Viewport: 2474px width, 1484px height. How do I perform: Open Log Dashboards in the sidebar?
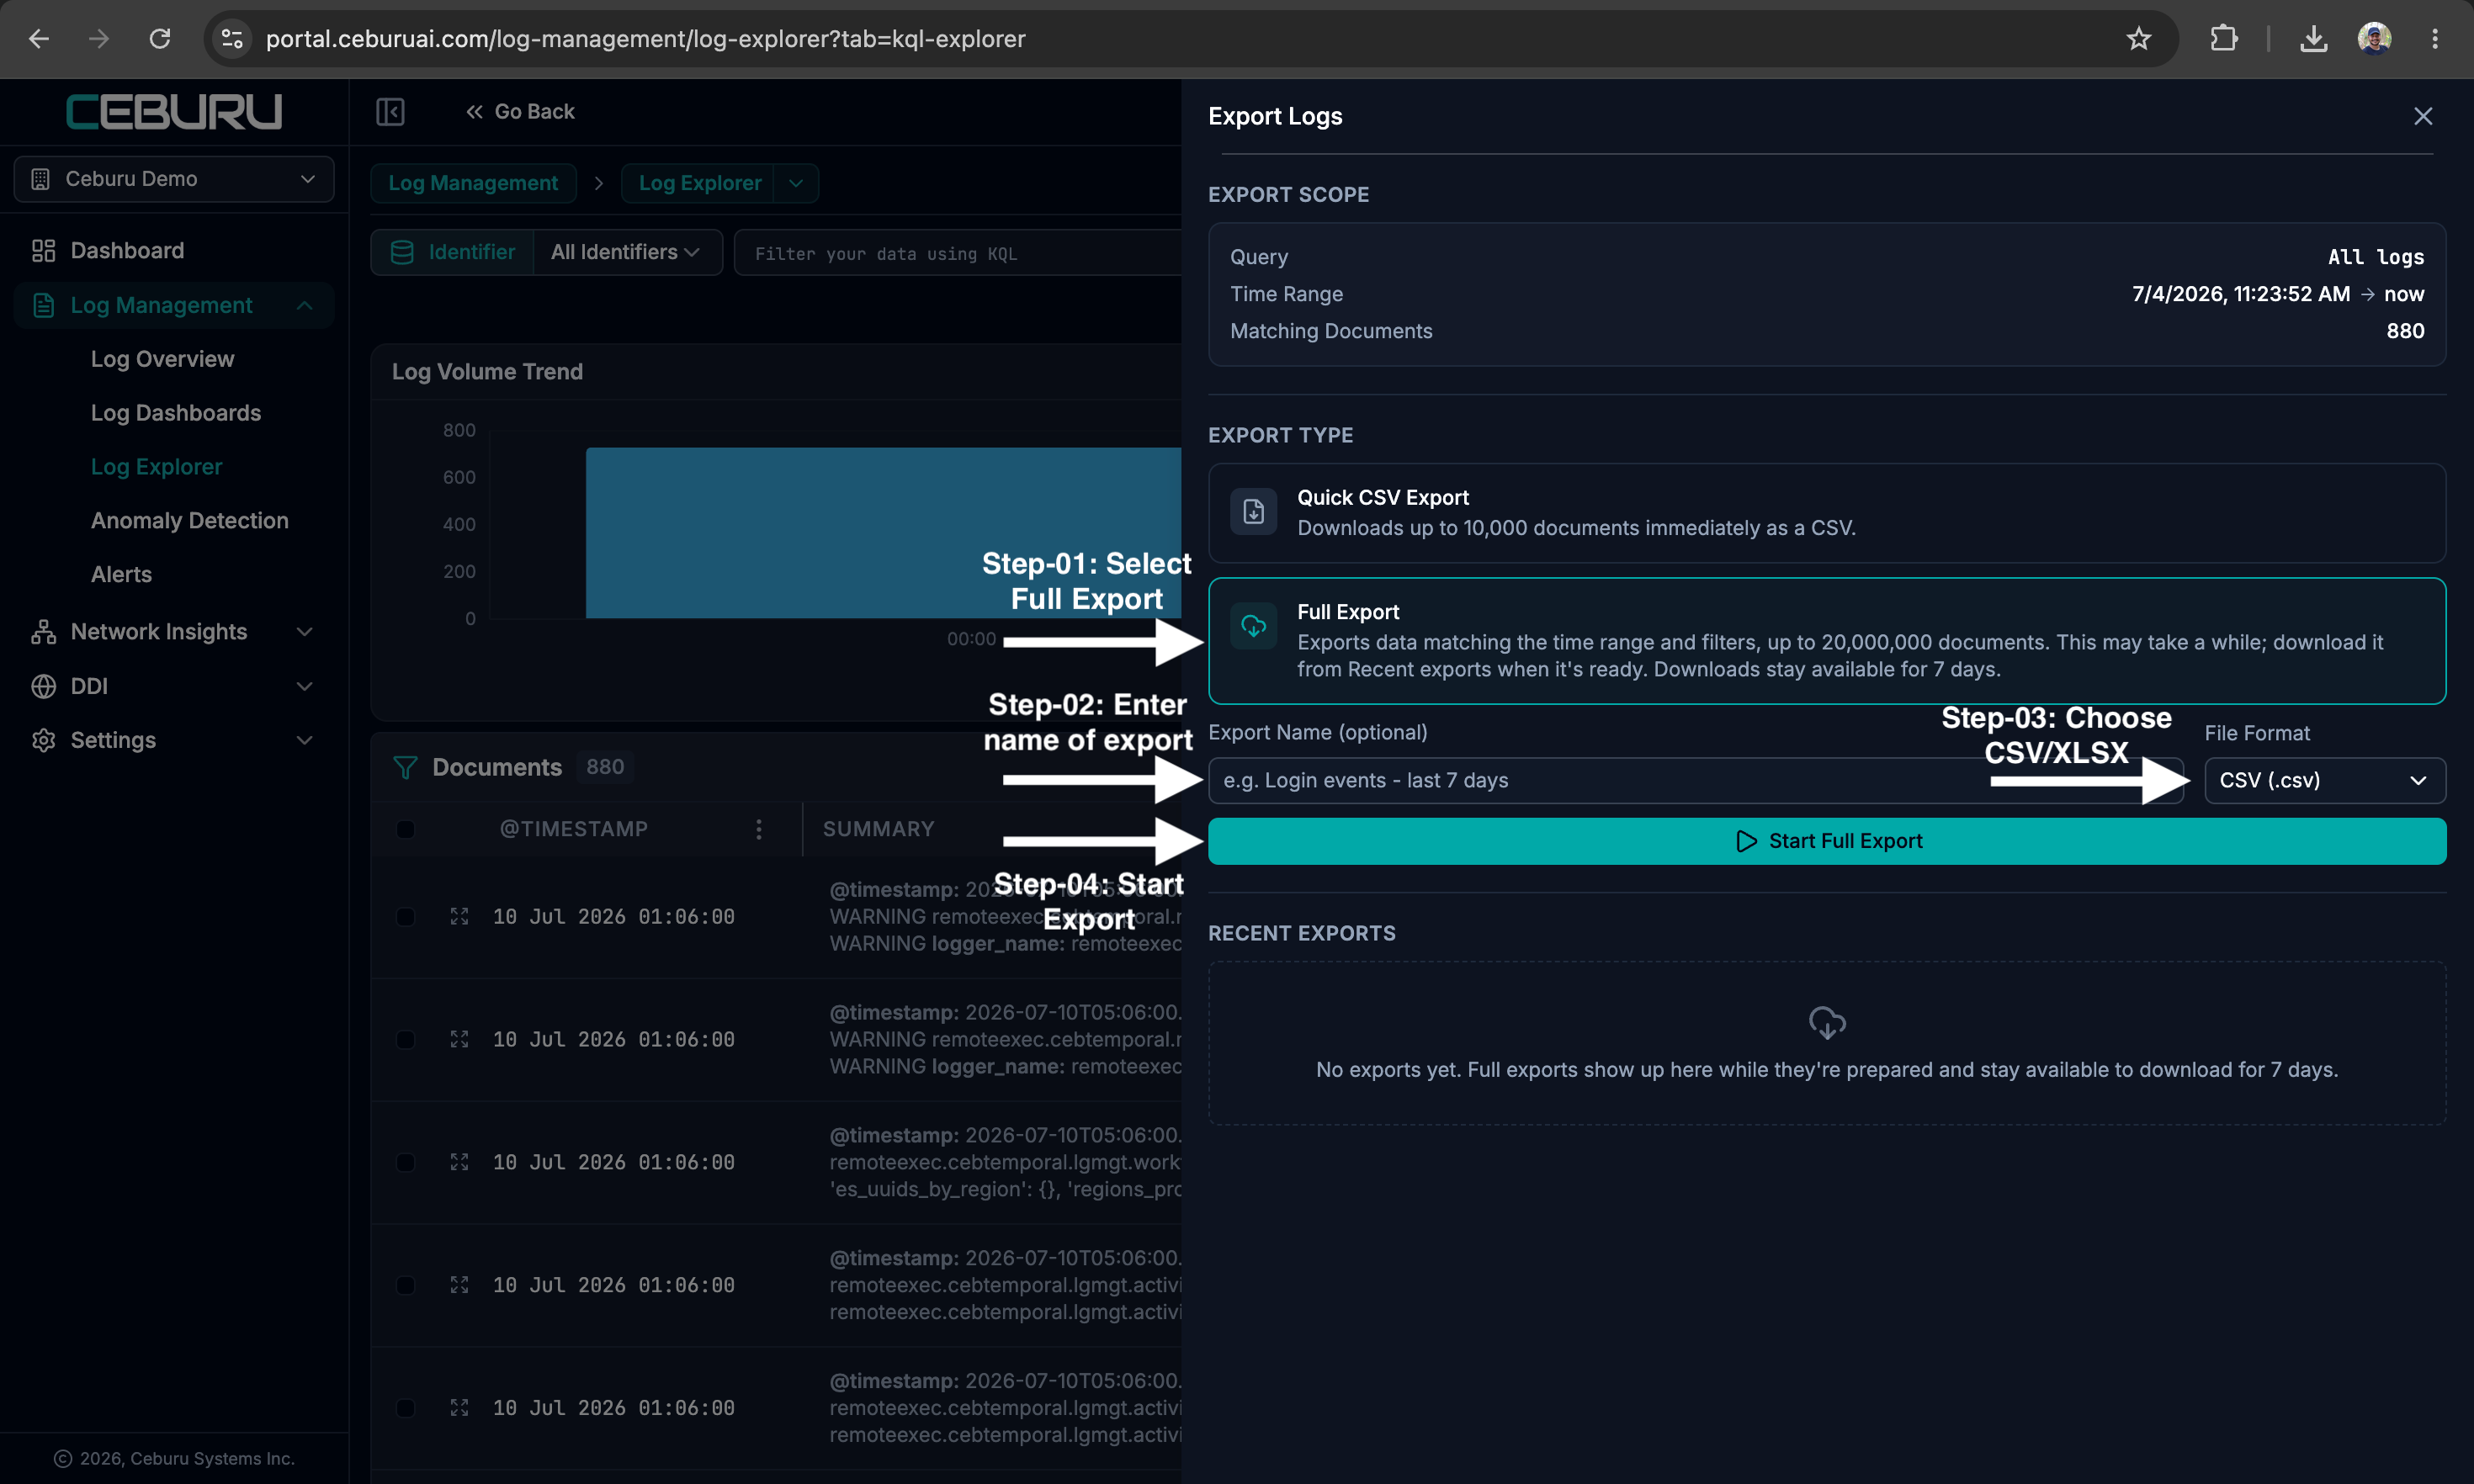[176, 413]
